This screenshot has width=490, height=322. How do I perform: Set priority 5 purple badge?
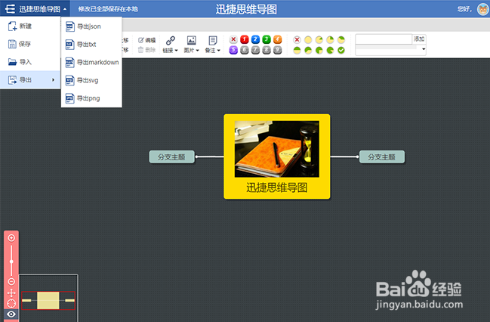(233, 50)
